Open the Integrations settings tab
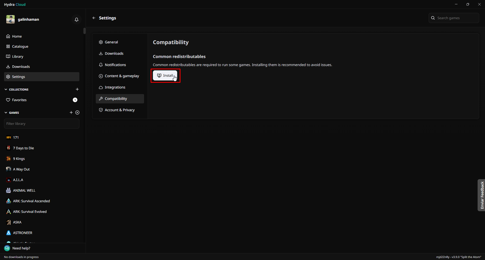The width and height of the screenshot is (485, 260). coord(115,87)
